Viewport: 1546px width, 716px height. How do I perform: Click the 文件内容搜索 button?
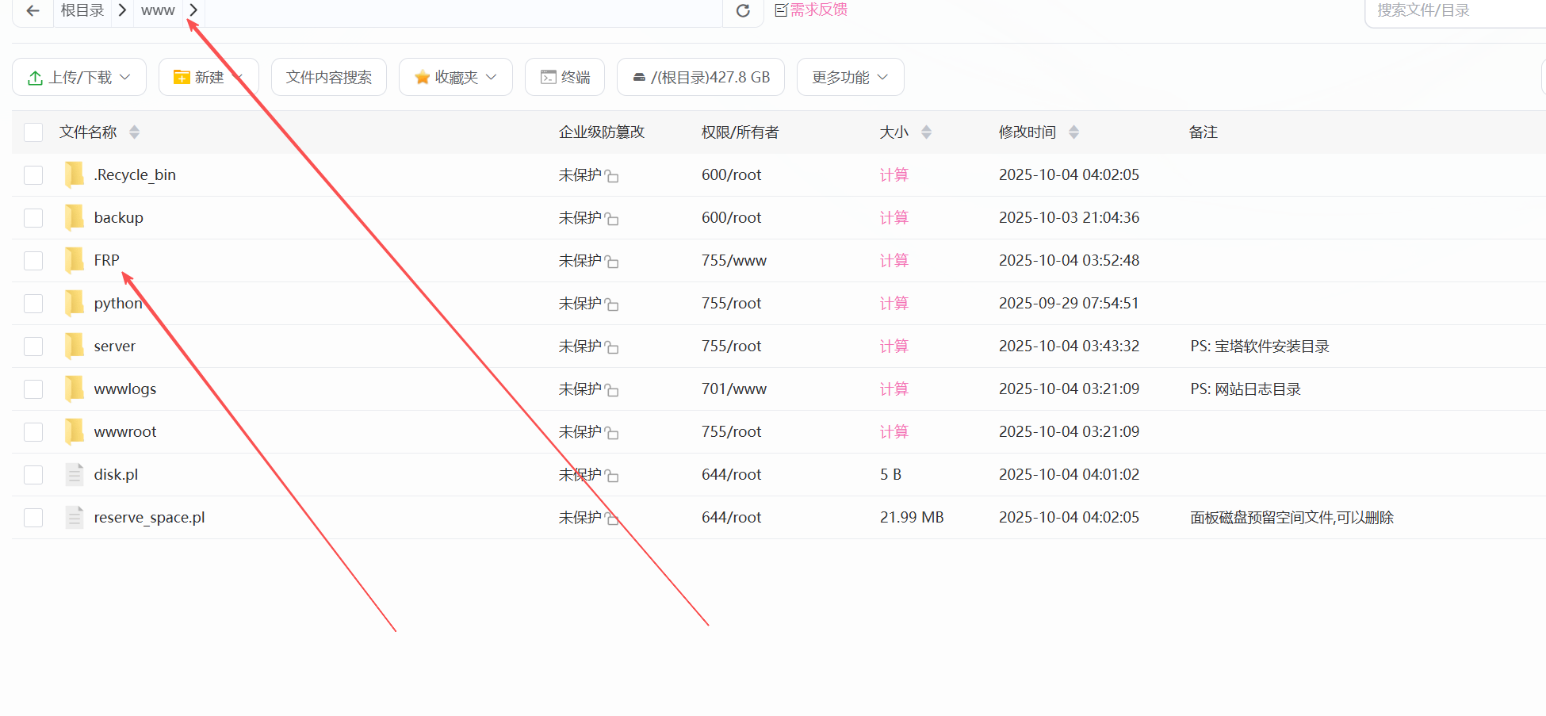tap(328, 76)
